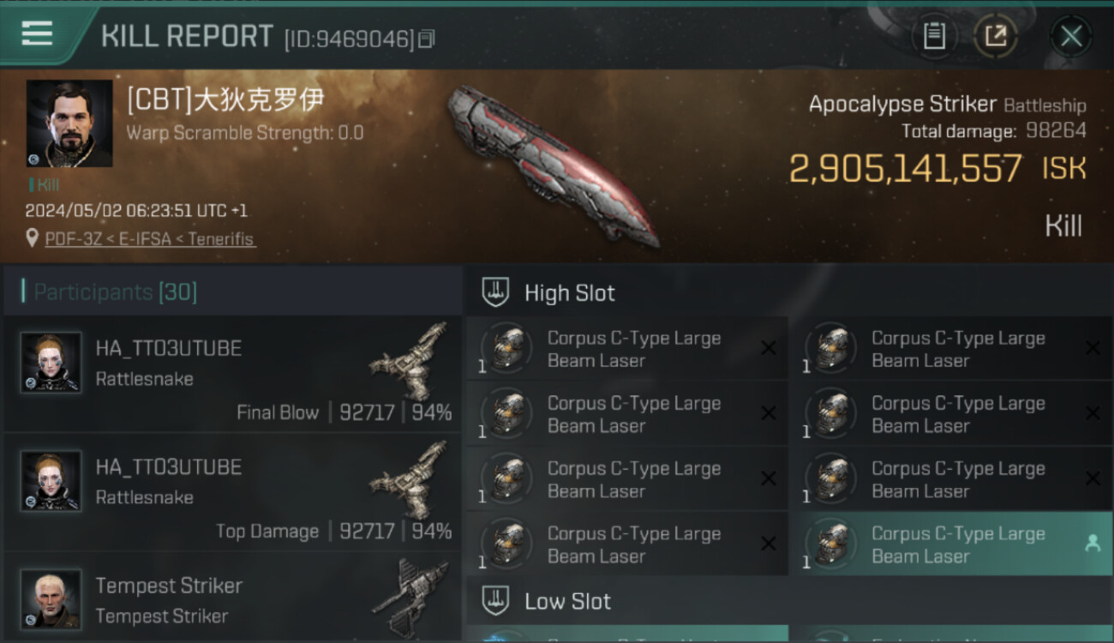
Task: Close the kill report panel
Action: pyautogui.click(x=1071, y=36)
